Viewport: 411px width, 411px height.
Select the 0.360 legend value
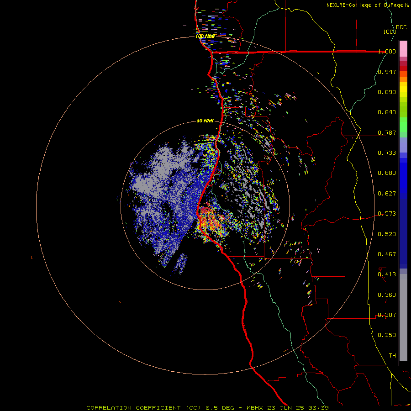pyautogui.click(x=387, y=295)
